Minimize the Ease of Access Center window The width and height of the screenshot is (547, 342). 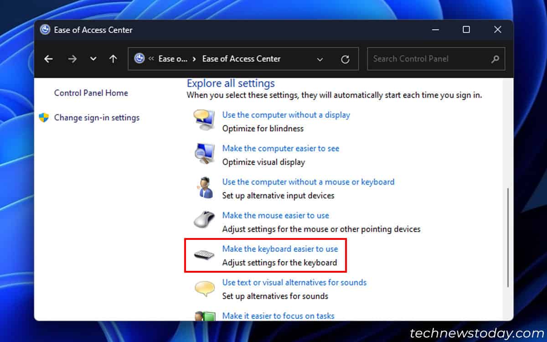click(x=435, y=30)
